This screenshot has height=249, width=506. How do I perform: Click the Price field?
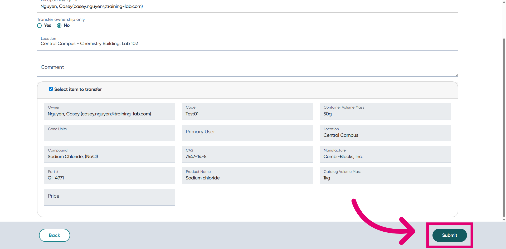point(110,197)
